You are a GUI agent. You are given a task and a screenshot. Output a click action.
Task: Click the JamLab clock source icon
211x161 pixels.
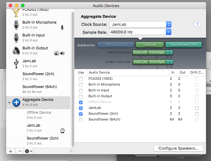(62, 131)
